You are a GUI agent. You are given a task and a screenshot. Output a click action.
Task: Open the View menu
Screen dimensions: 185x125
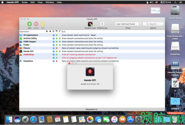40,2
